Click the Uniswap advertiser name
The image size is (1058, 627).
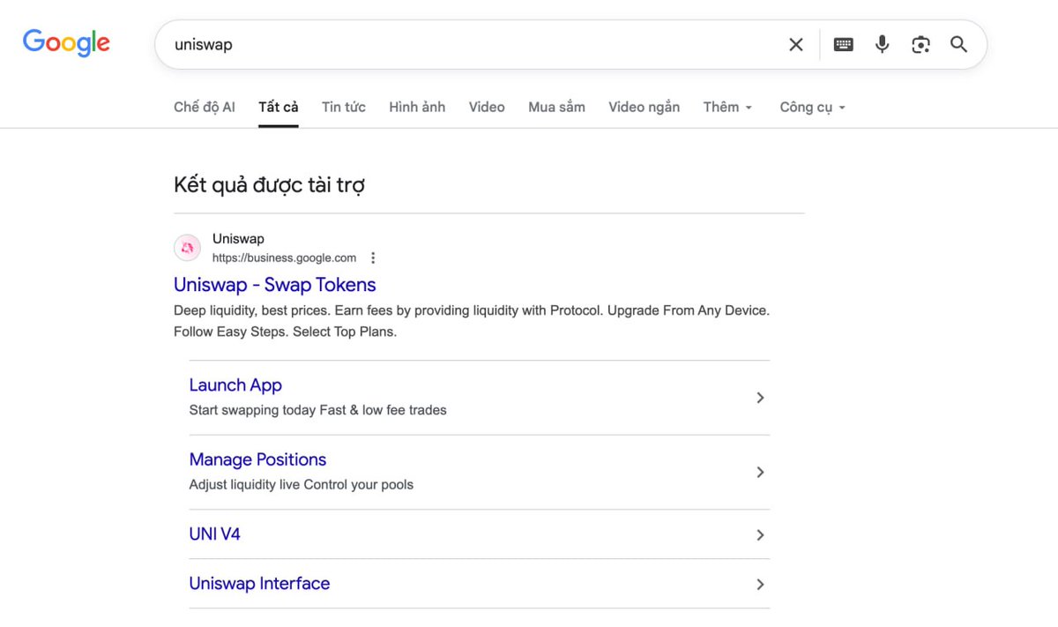[x=238, y=239]
